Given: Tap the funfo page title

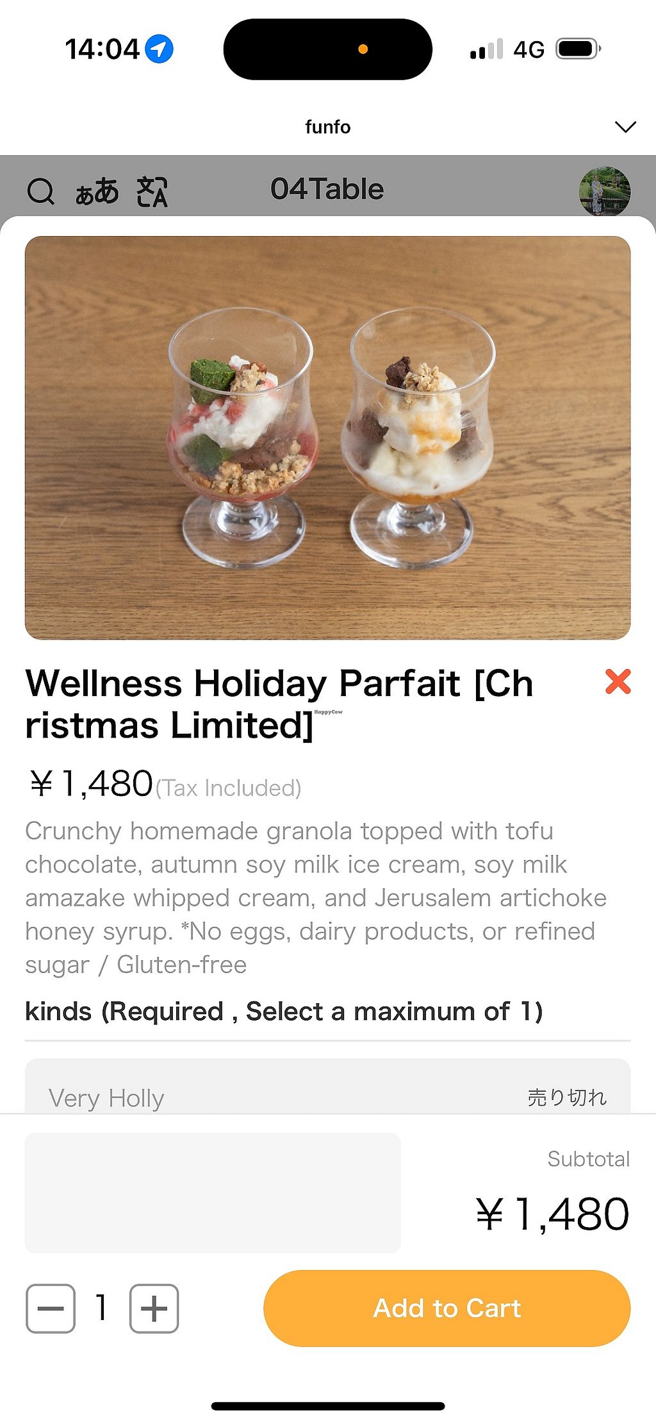Looking at the screenshot, I should (327, 127).
